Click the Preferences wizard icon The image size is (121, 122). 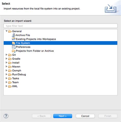click(14, 47)
